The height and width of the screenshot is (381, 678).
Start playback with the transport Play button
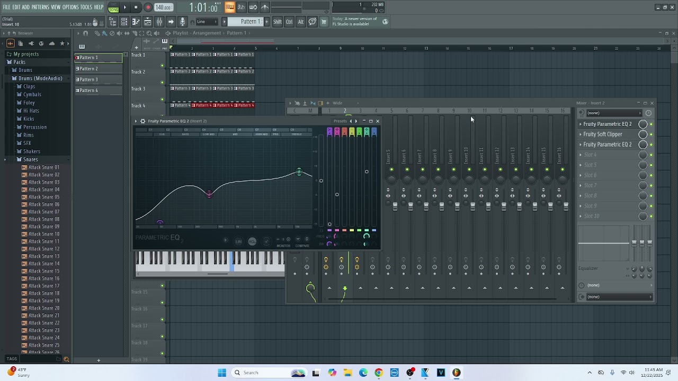click(125, 7)
